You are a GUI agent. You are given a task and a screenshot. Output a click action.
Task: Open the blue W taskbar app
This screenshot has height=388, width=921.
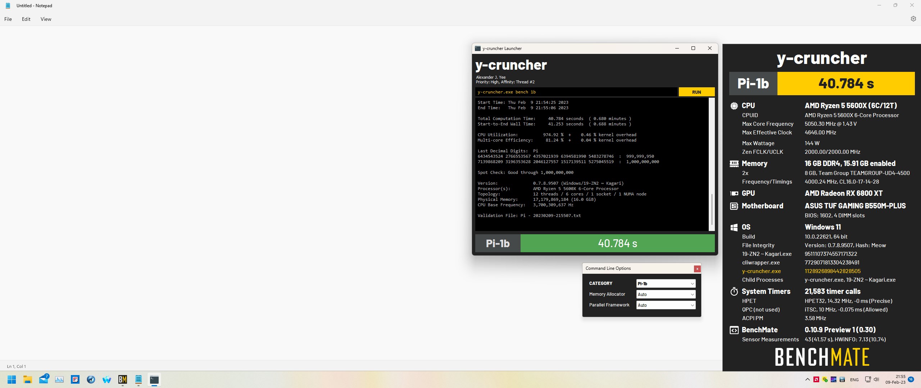coord(107,379)
